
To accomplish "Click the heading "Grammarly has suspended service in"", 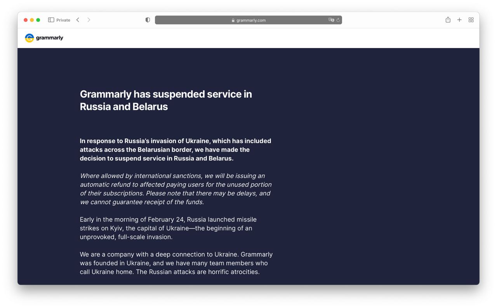I will pos(166,94).
